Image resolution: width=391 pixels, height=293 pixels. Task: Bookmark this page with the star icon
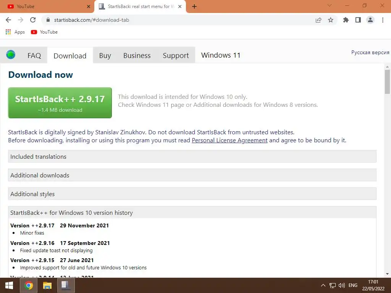(331, 20)
